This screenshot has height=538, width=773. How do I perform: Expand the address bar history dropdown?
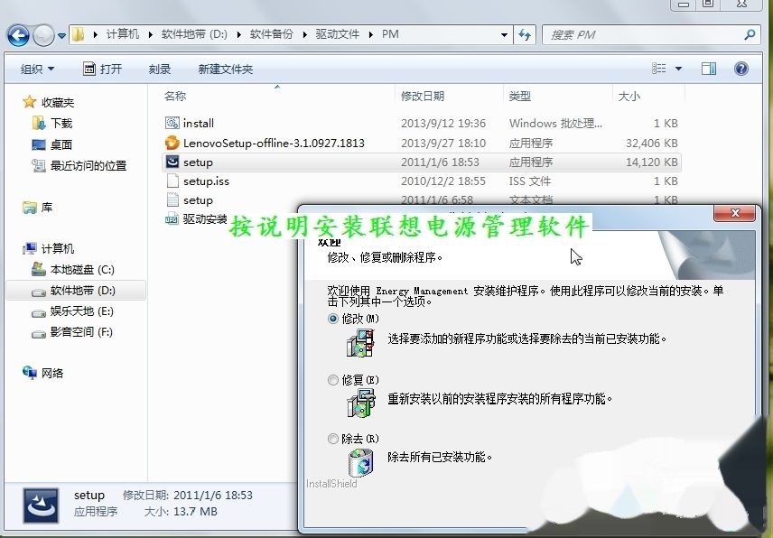click(504, 35)
